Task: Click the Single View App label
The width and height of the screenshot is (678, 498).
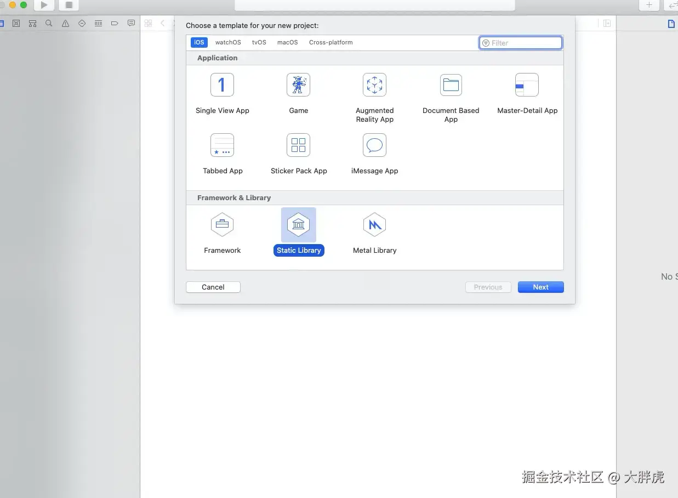Action: tap(222, 110)
